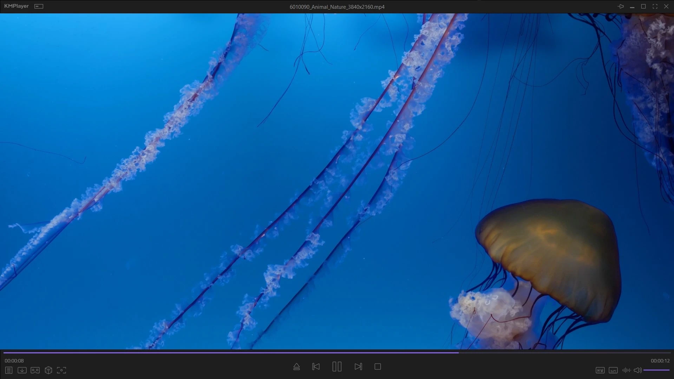Pause the playing video
674x379 pixels.
tap(337, 367)
